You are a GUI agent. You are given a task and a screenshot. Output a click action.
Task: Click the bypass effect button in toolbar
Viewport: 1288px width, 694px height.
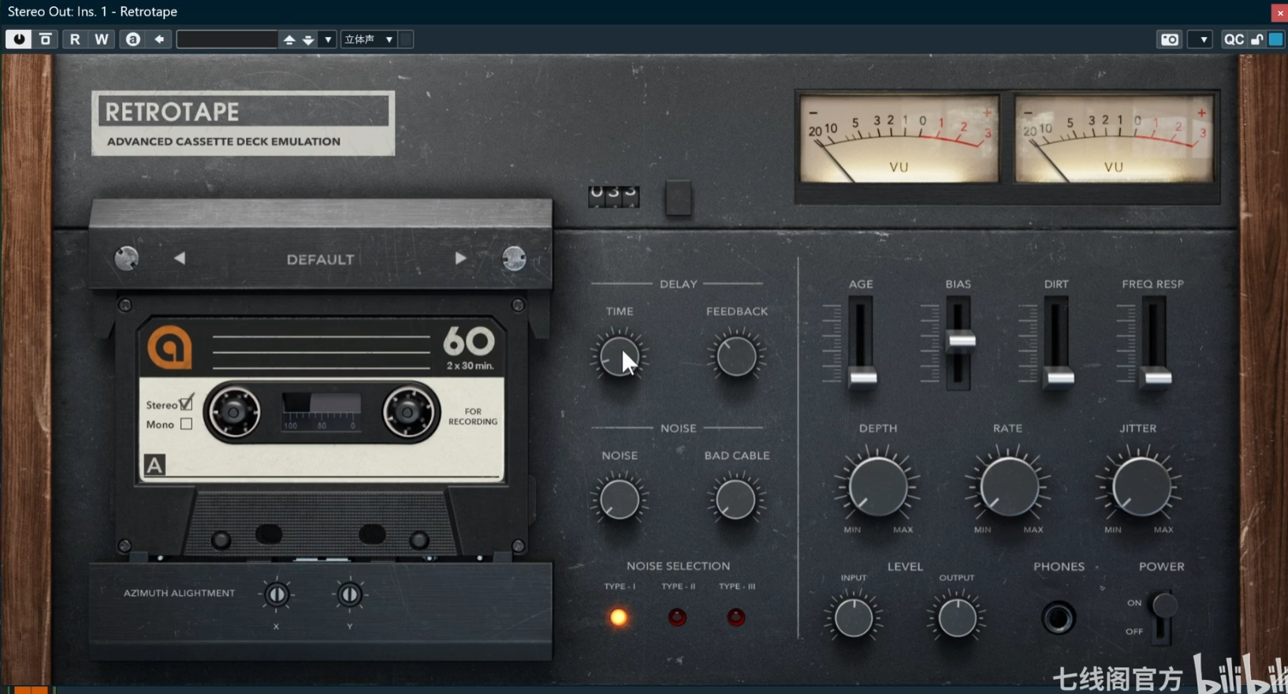pos(46,39)
